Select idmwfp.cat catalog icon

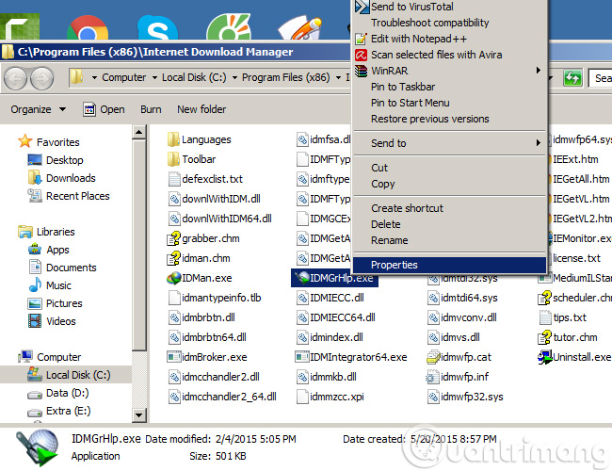433,357
